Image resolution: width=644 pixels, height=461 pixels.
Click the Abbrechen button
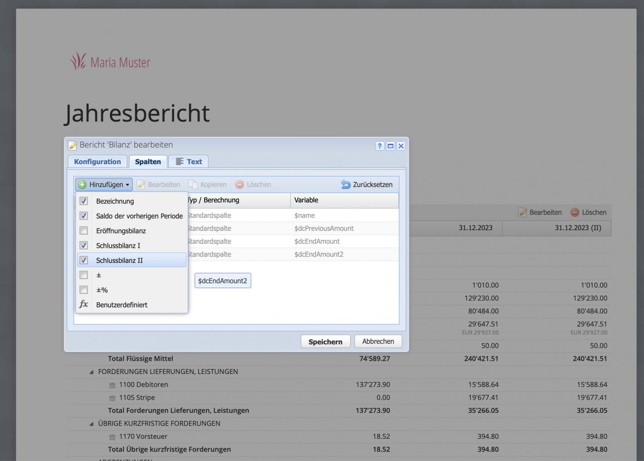[378, 341]
